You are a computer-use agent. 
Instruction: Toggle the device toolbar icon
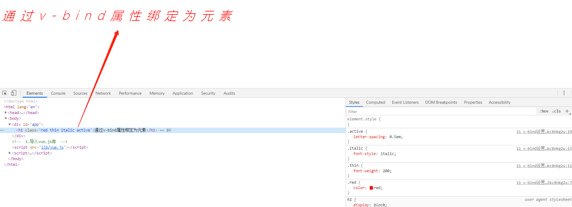tap(14, 93)
